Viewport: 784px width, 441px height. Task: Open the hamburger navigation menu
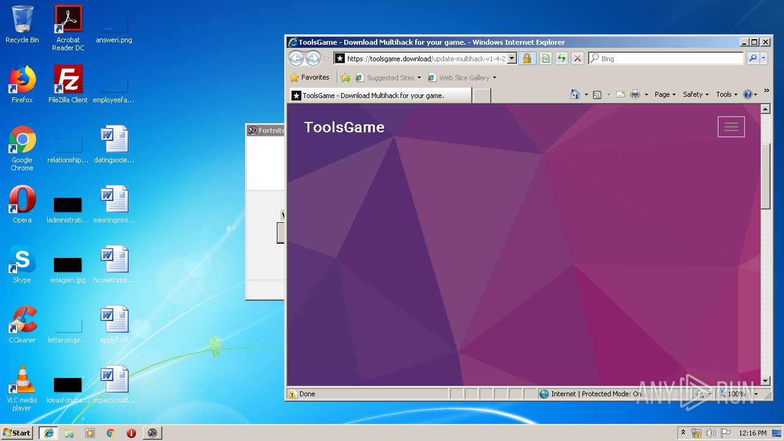coord(731,127)
